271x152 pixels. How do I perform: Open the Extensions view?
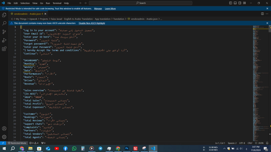click(x=4, y=49)
